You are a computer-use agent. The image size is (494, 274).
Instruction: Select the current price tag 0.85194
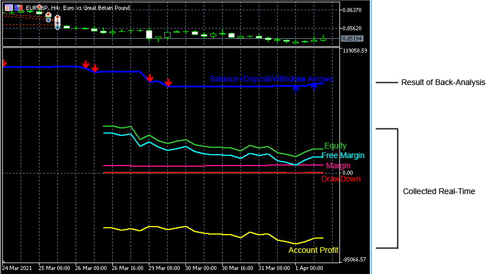pyautogui.click(x=353, y=39)
